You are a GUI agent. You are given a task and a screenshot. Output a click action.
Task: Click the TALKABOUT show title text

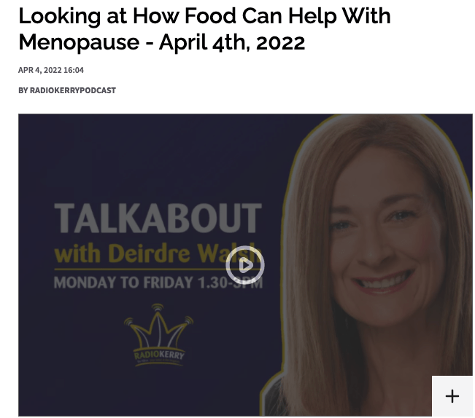coord(158,218)
